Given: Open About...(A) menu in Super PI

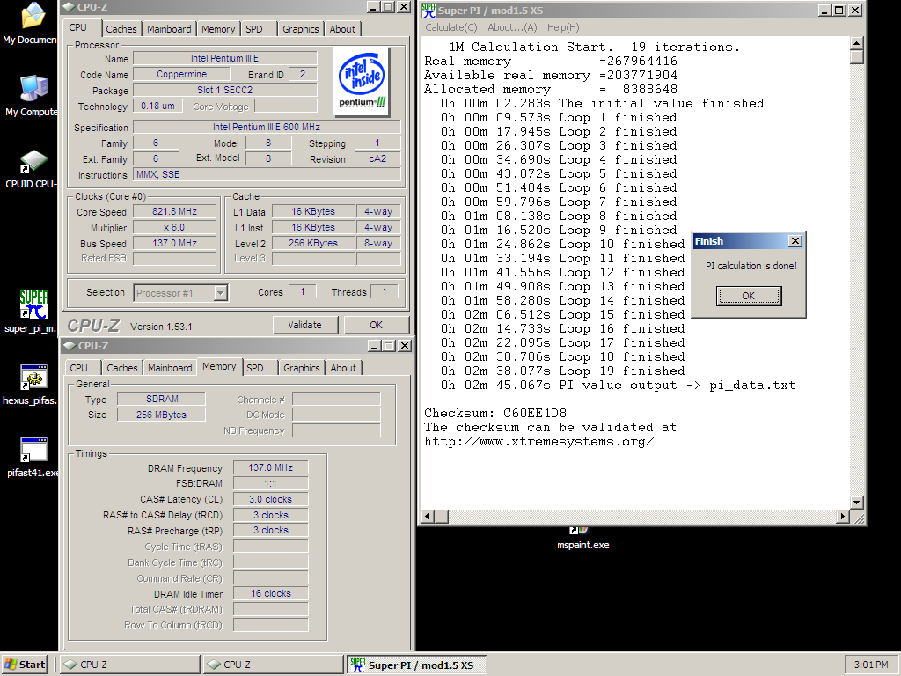Looking at the screenshot, I should click(x=512, y=27).
